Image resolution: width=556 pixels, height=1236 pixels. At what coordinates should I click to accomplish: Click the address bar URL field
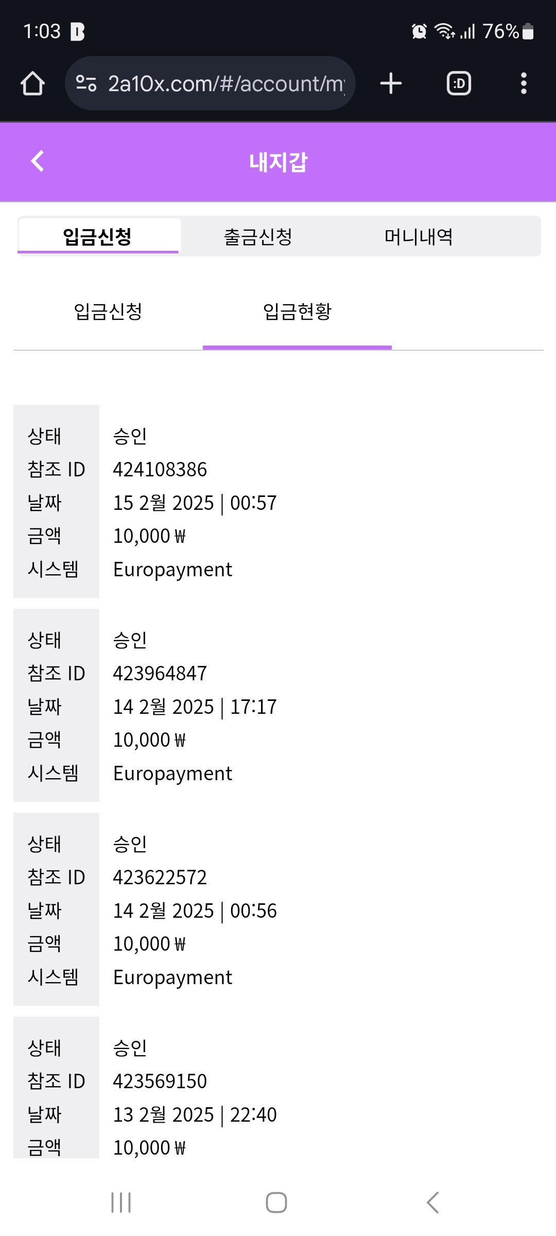point(225,83)
